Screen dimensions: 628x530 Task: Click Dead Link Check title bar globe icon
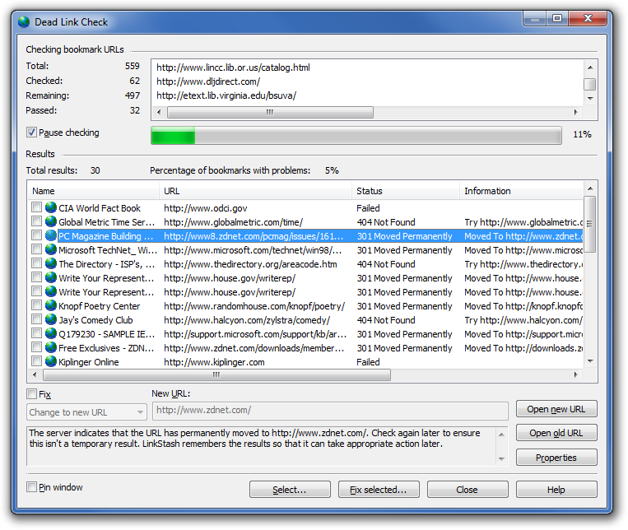pyautogui.click(x=24, y=22)
